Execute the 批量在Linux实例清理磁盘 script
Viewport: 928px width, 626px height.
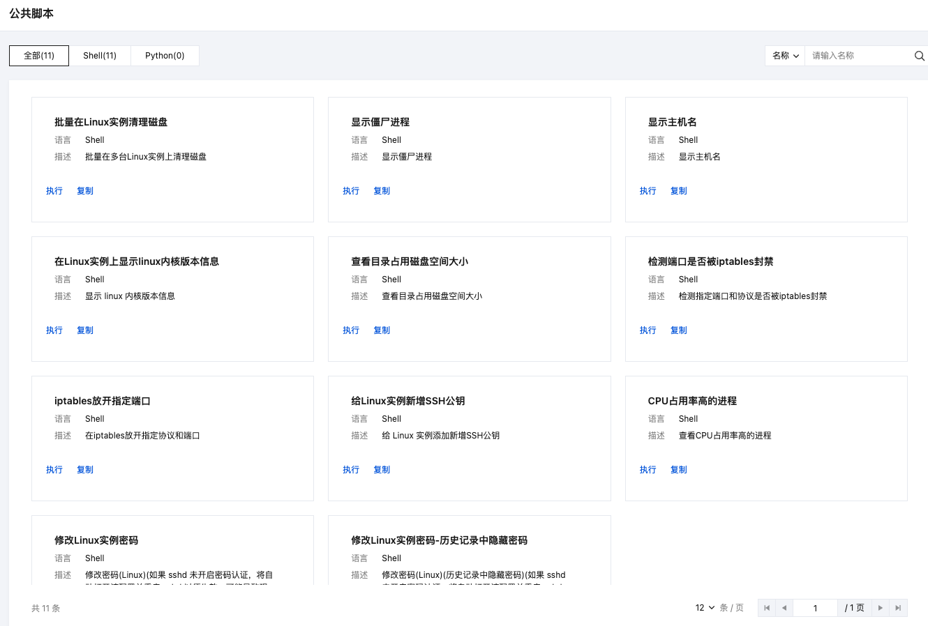pyautogui.click(x=54, y=191)
